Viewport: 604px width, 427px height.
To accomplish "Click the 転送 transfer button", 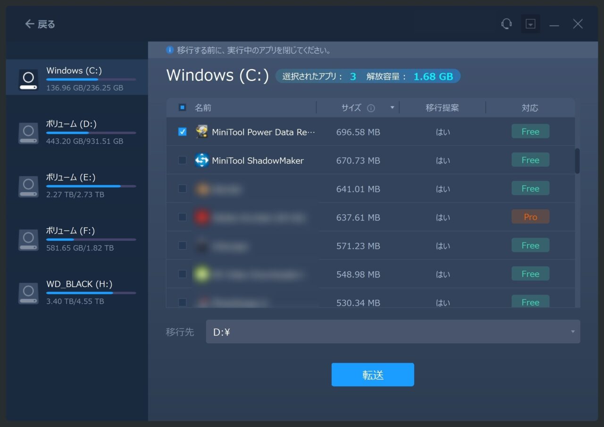I will coord(373,375).
